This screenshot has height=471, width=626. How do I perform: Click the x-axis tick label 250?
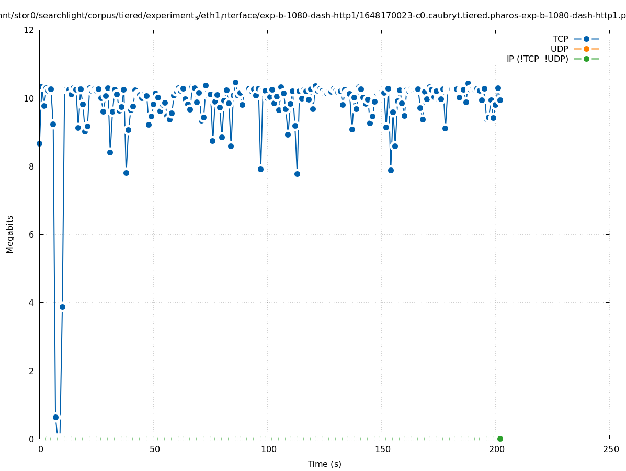click(610, 450)
